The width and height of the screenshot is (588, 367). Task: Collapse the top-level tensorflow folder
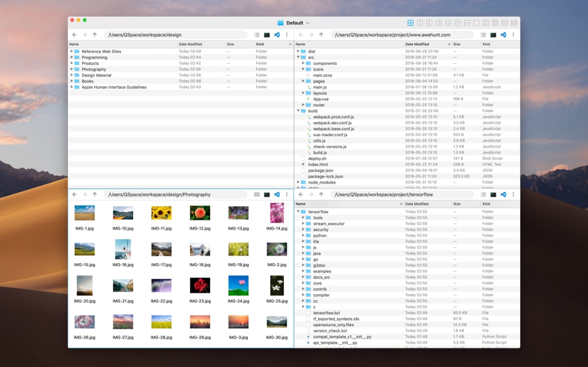tap(298, 212)
